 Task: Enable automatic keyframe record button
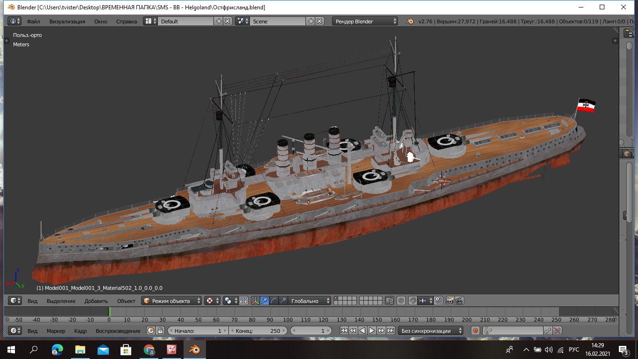click(x=475, y=330)
